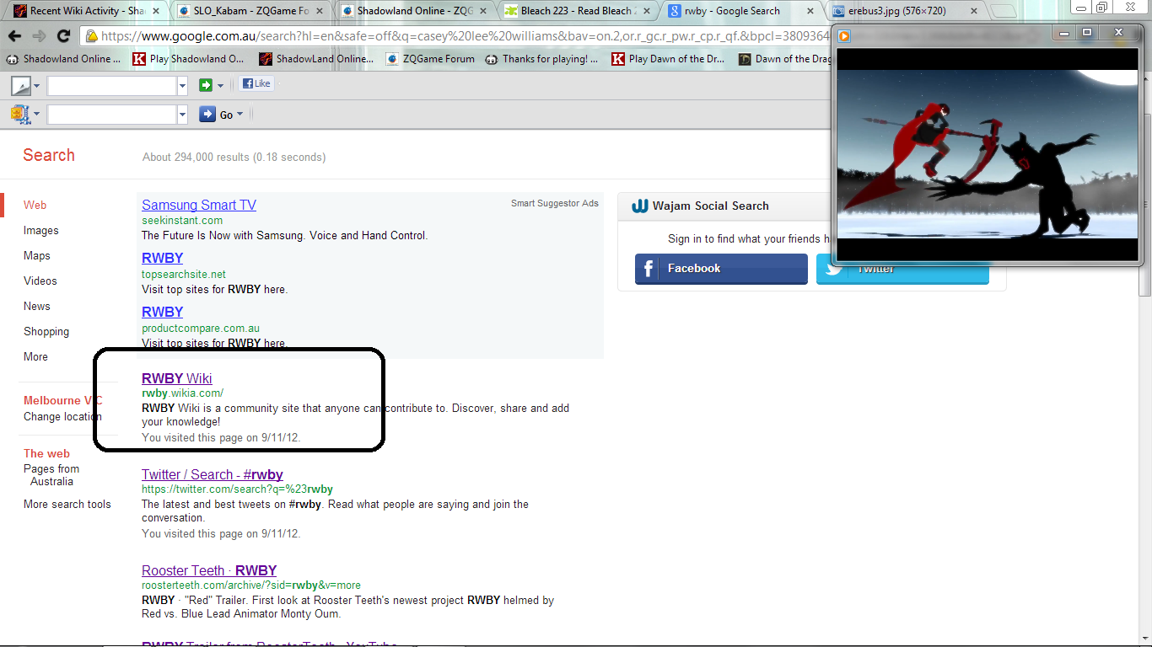
Task: Open Dawn of the Drag bookmark
Action: (784, 59)
